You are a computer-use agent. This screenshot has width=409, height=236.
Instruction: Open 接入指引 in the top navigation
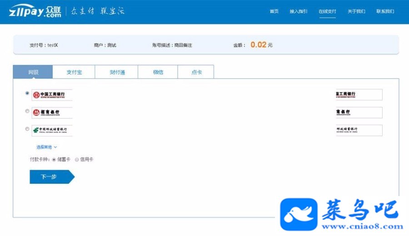[x=299, y=11]
